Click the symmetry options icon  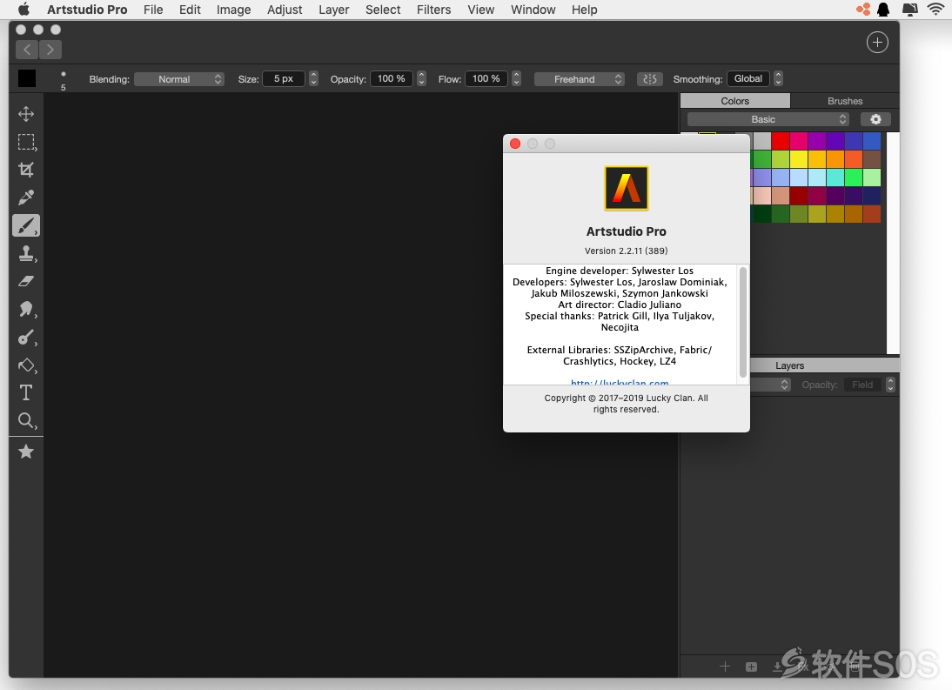[x=650, y=79]
